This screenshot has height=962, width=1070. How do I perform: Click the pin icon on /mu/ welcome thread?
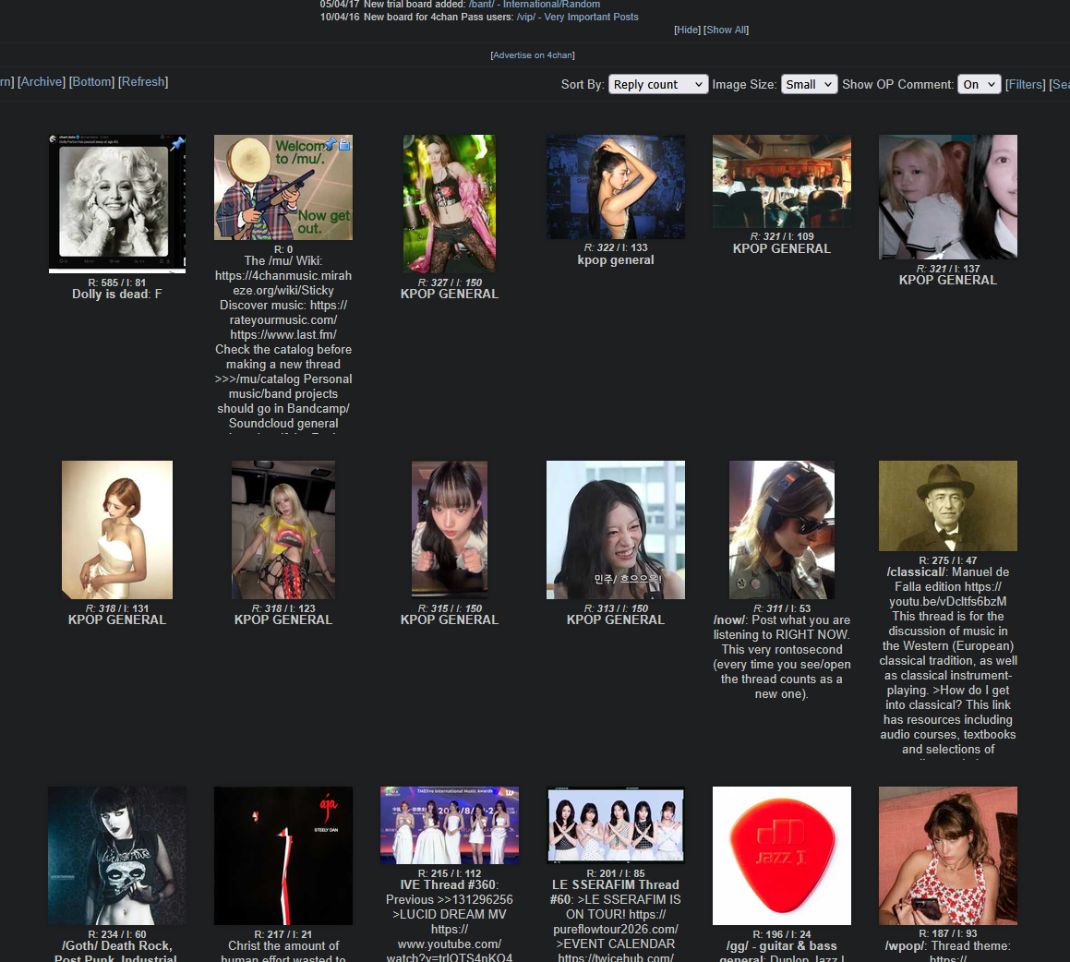[331, 144]
